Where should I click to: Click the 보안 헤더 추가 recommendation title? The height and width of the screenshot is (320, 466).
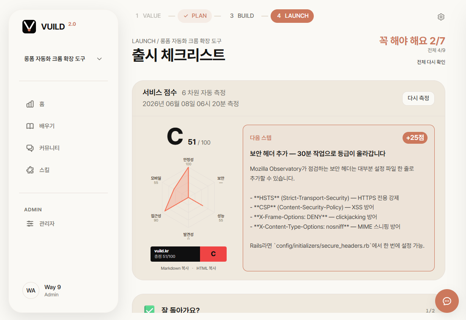pos(318,153)
